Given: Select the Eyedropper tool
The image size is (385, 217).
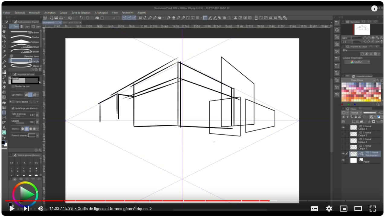Looking at the screenshot, I should [4, 57].
